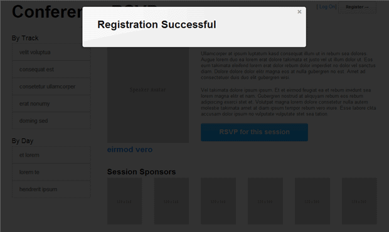Click the Speaker Avatar image
Screen dimensions: 389x232
click(148, 95)
